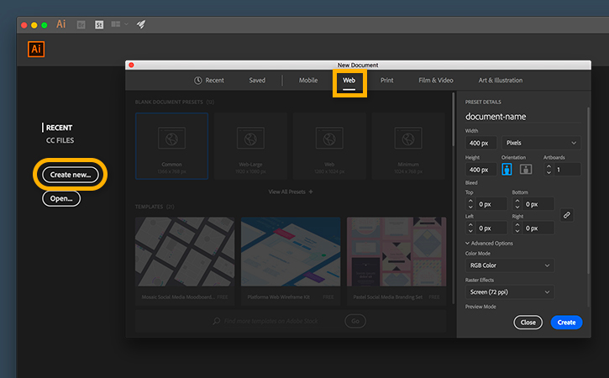Switch to the Mobile tab

coord(307,81)
